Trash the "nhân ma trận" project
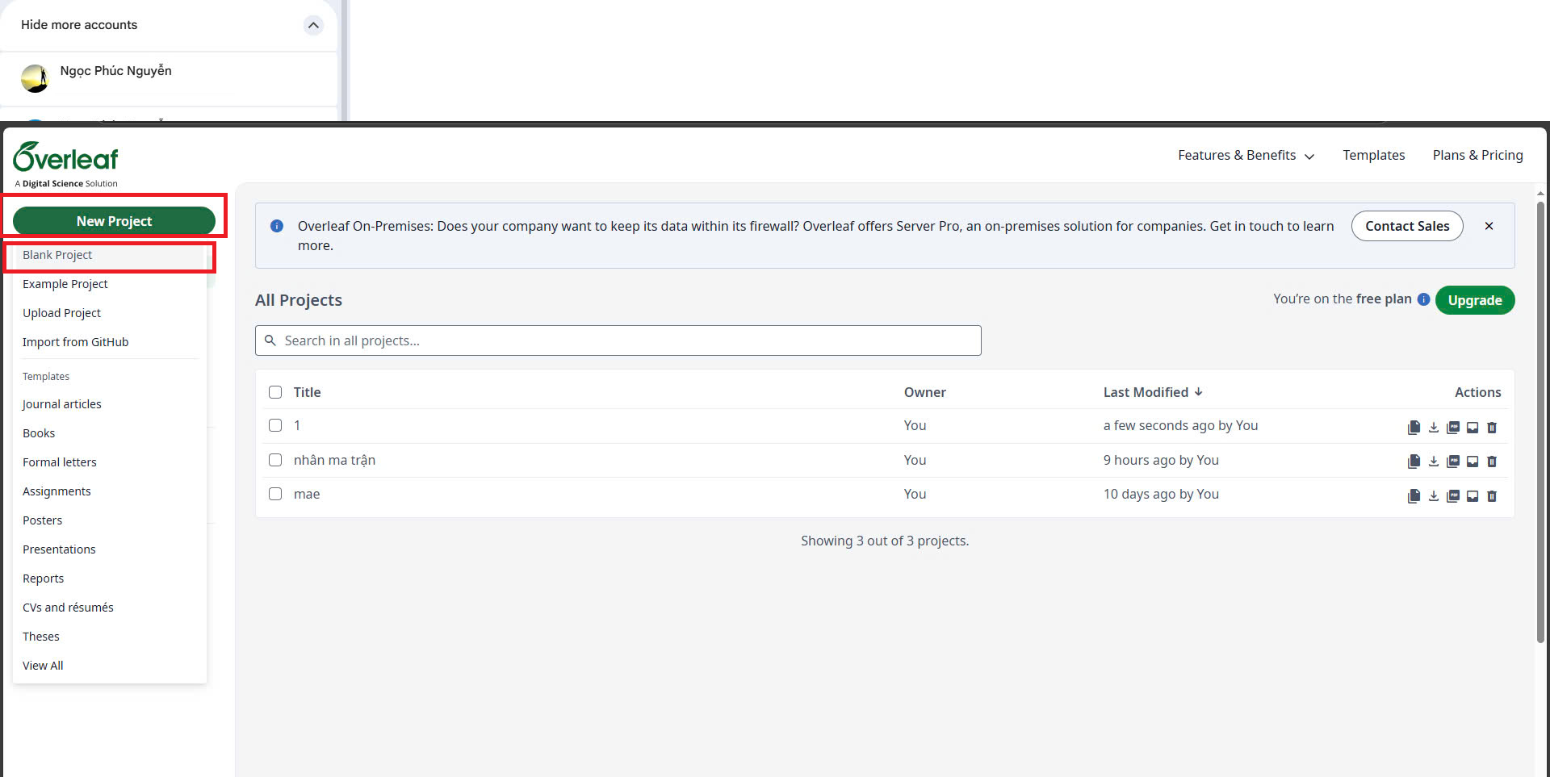 tap(1491, 462)
